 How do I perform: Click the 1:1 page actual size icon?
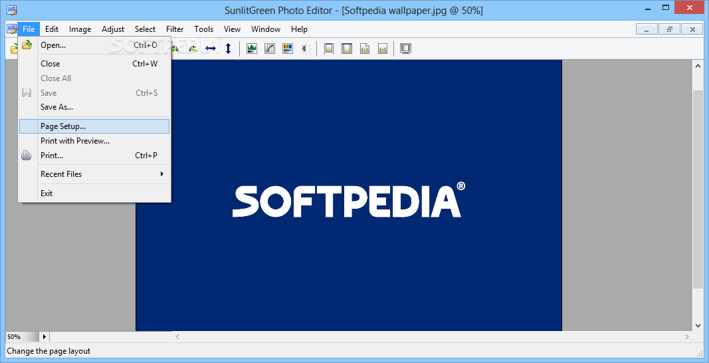point(365,49)
